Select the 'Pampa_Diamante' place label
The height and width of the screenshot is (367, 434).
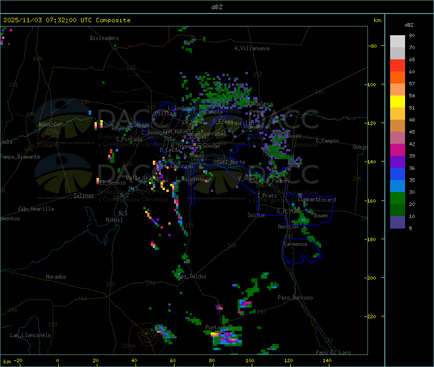point(20,157)
